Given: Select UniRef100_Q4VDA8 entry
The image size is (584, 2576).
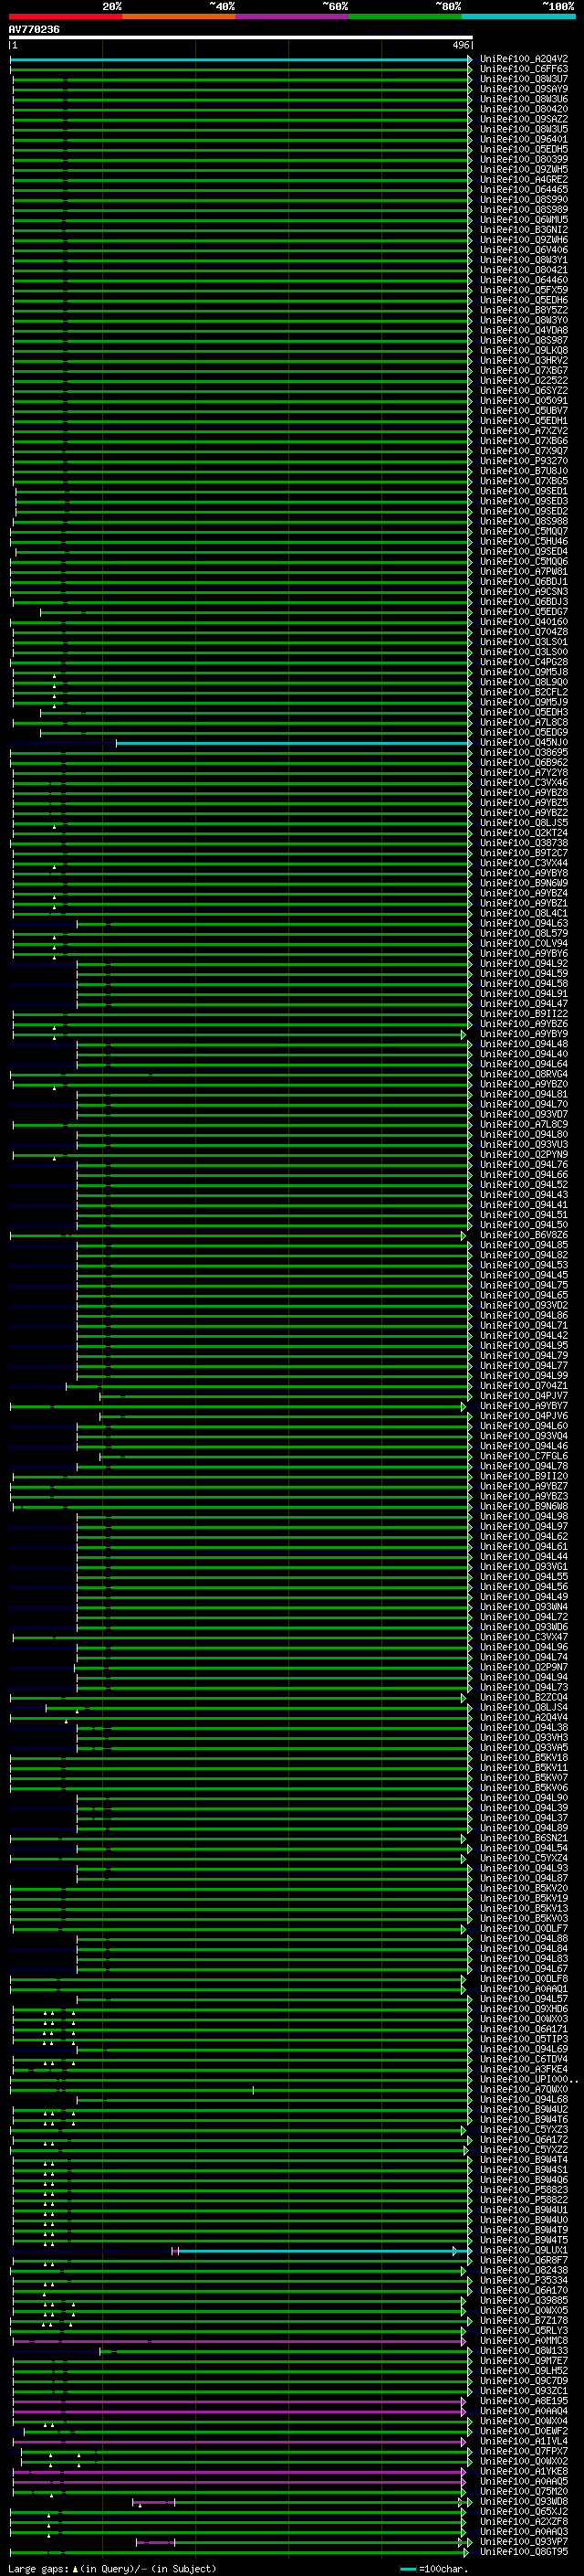Looking at the screenshot, I should 524,330.
